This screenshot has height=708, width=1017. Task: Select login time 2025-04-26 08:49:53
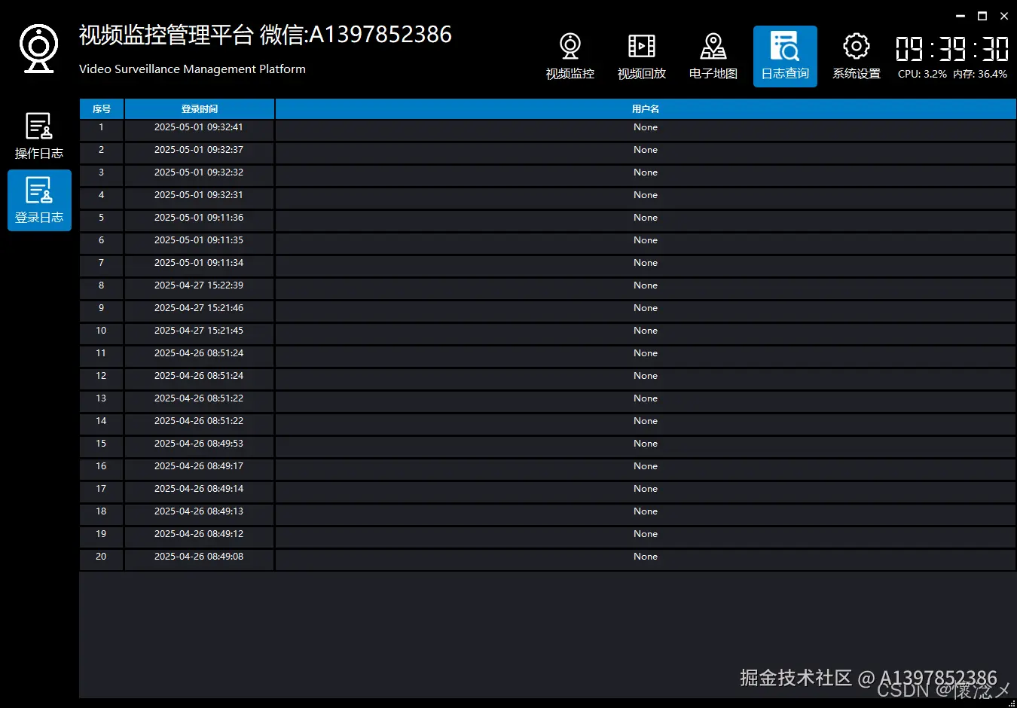tap(199, 444)
